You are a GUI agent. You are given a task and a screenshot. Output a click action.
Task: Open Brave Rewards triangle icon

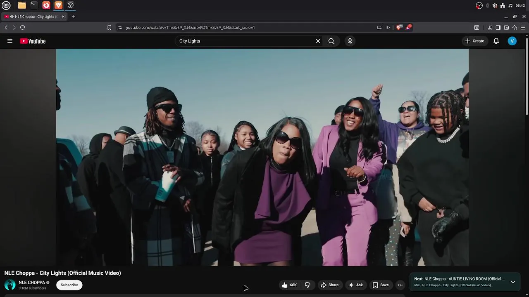pyautogui.click(x=408, y=27)
